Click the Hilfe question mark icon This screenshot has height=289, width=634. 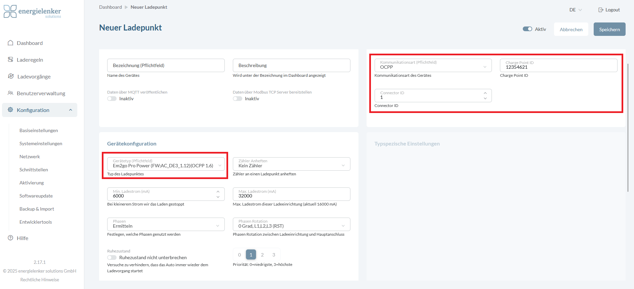click(10, 238)
